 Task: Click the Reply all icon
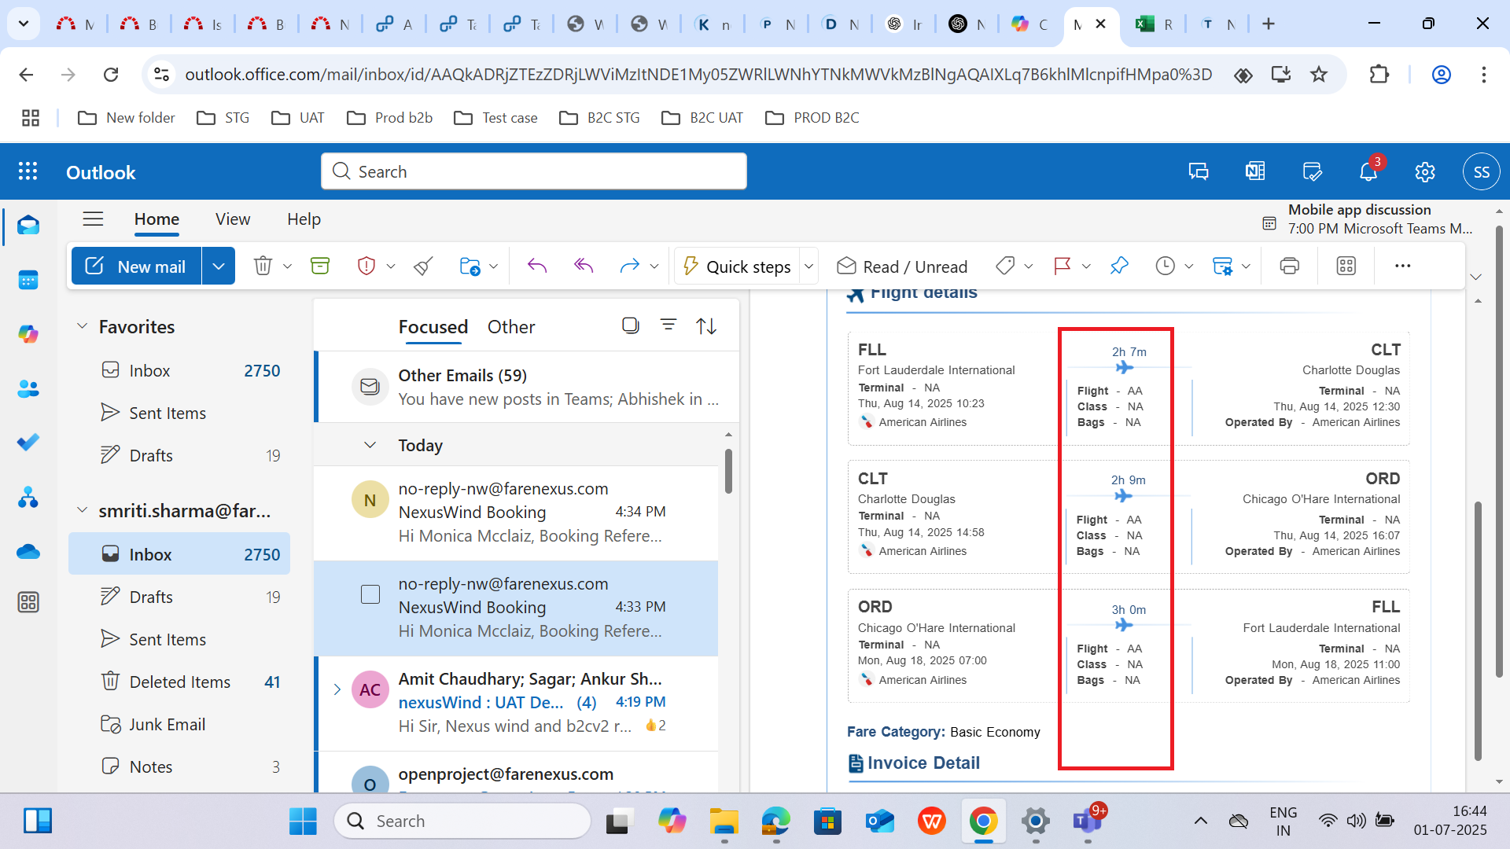[584, 266]
